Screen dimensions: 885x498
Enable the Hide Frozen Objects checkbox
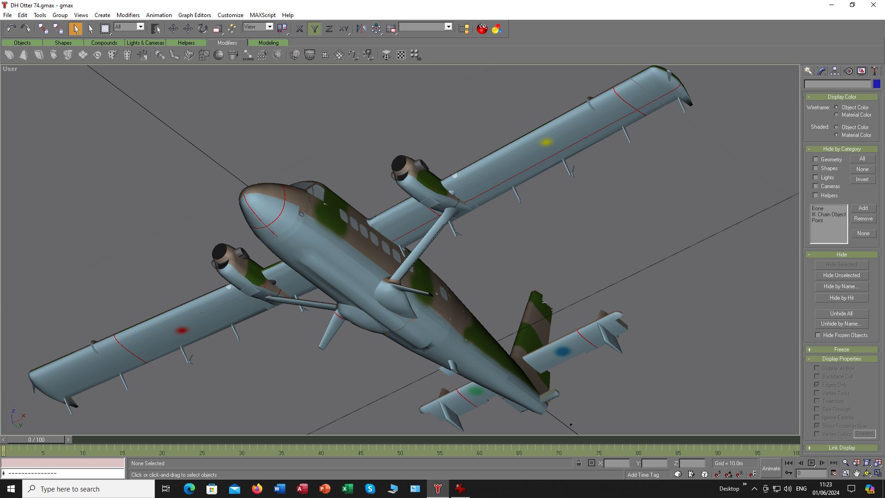point(818,335)
